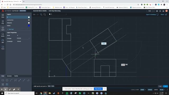Toggle OSNAP in the status bar
The width and height of the screenshot is (169, 95).
click(x=142, y=90)
